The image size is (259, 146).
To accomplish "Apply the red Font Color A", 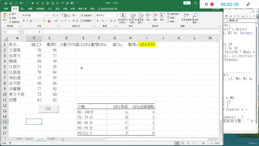I will coord(49,21).
